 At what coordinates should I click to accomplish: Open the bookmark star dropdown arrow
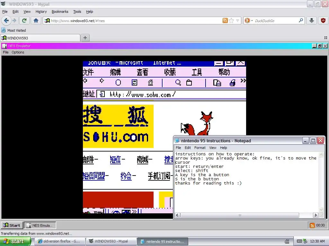(x=237, y=20)
